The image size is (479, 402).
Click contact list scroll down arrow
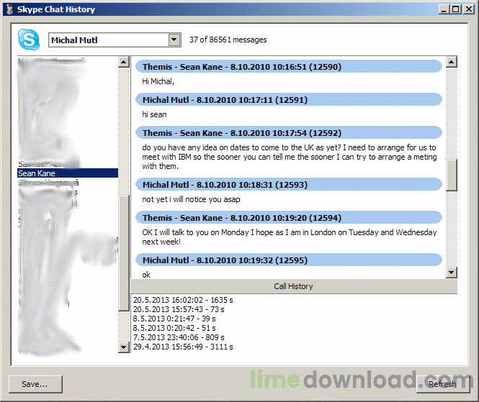point(124,347)
